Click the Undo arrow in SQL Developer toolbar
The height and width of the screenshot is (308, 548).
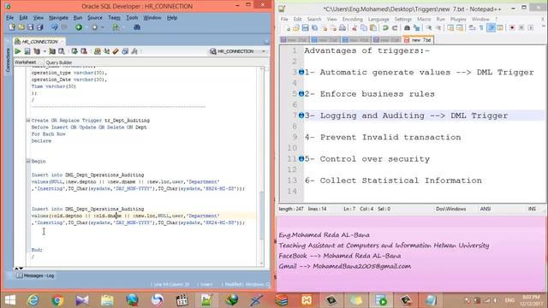[x=55, y=27]
